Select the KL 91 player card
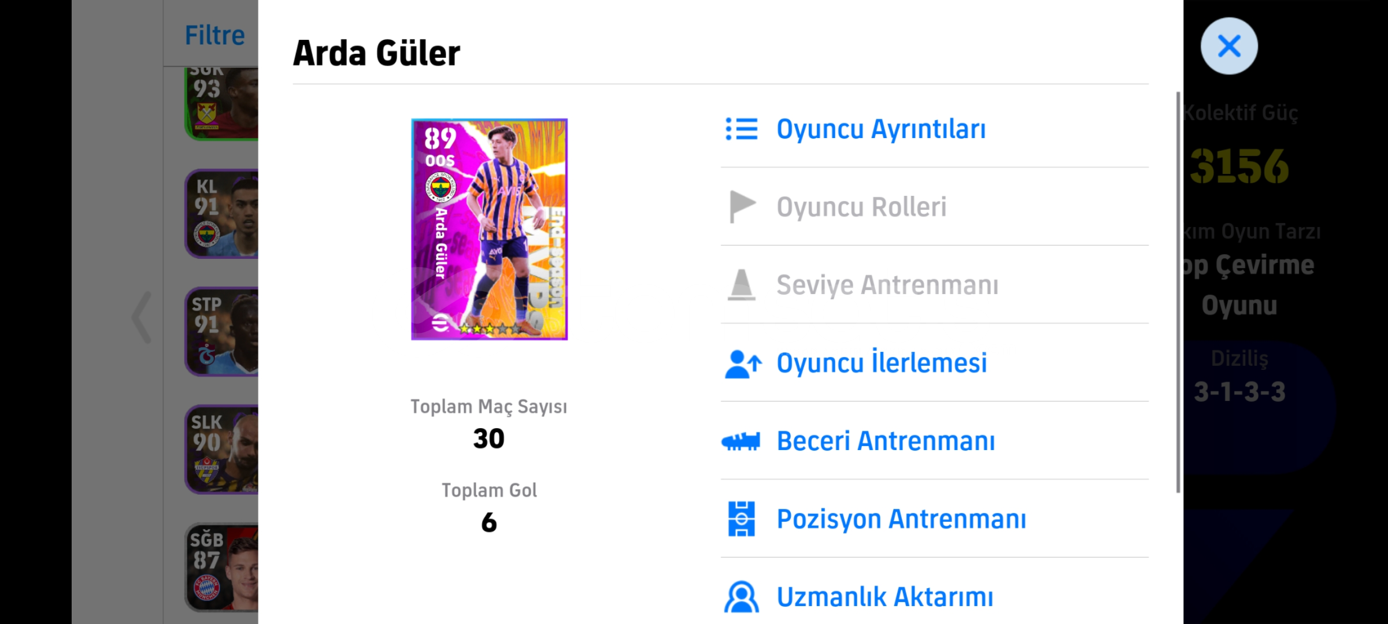 coord(221,214)
